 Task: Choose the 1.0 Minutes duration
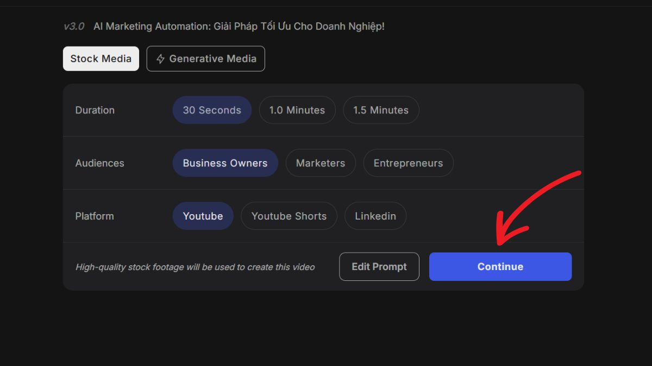(x=297, y=110)
